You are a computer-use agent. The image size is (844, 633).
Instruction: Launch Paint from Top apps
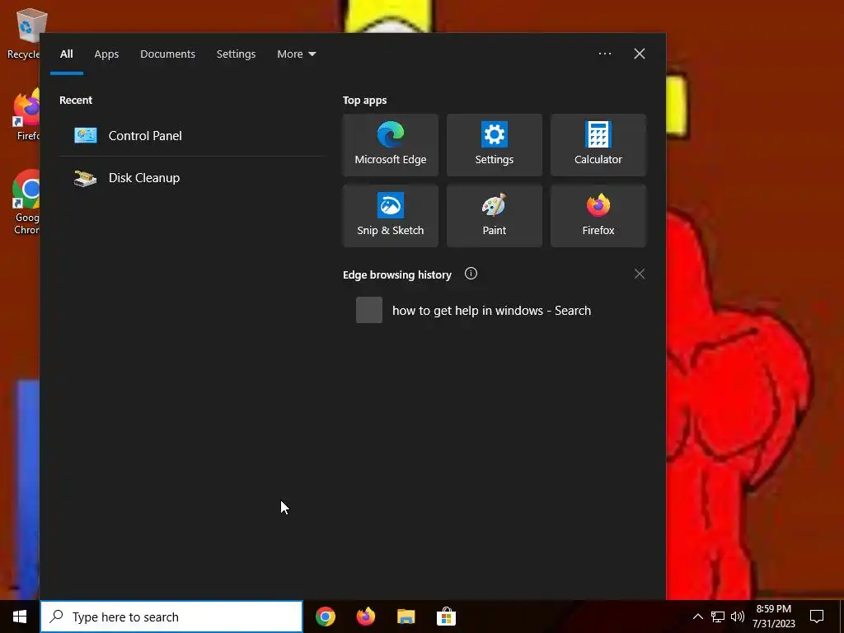[x=495, y=216]
